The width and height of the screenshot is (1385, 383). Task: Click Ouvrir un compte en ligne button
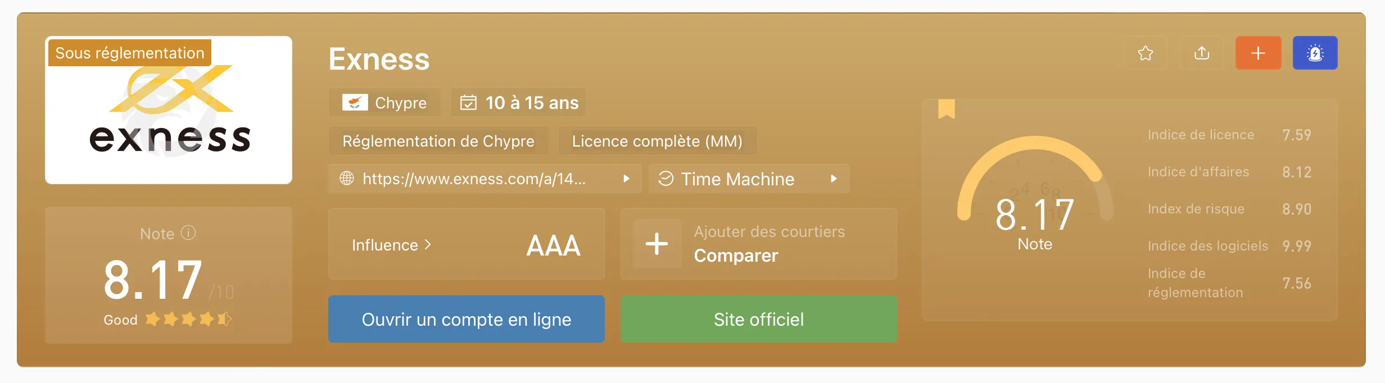[467, 319]
